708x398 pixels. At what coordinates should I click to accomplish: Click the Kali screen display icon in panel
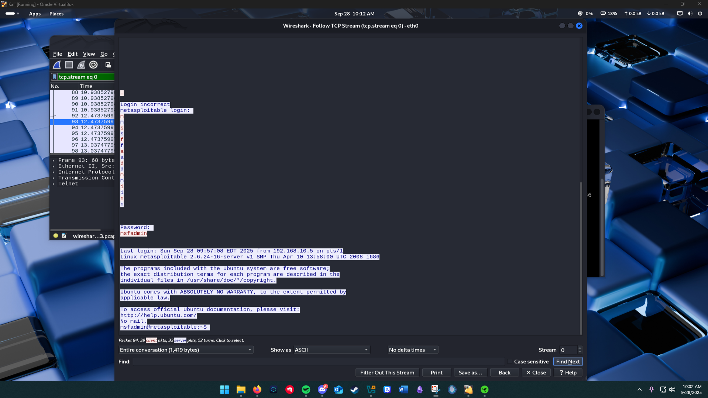(x=680, y=14)
